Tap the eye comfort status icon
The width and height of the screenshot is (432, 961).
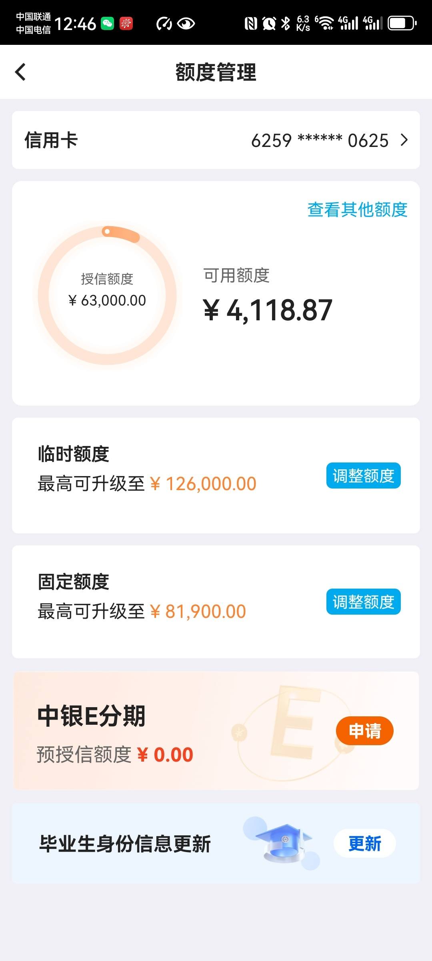(186, 24)
